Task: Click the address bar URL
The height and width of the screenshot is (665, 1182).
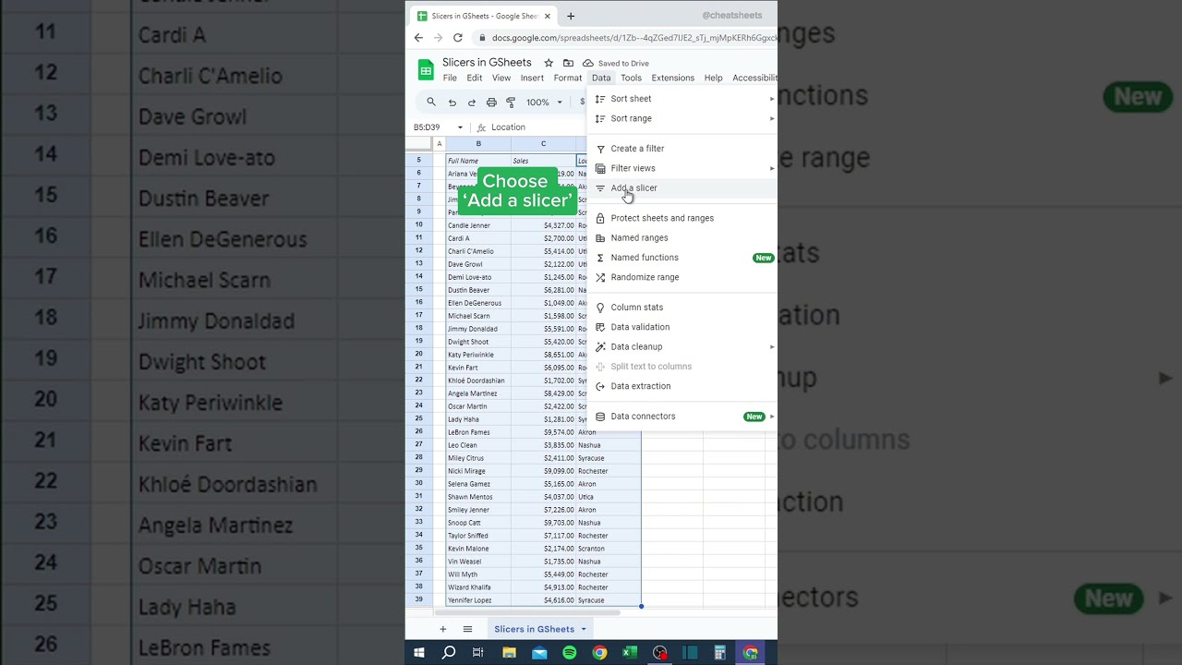Action: [633, 38]
